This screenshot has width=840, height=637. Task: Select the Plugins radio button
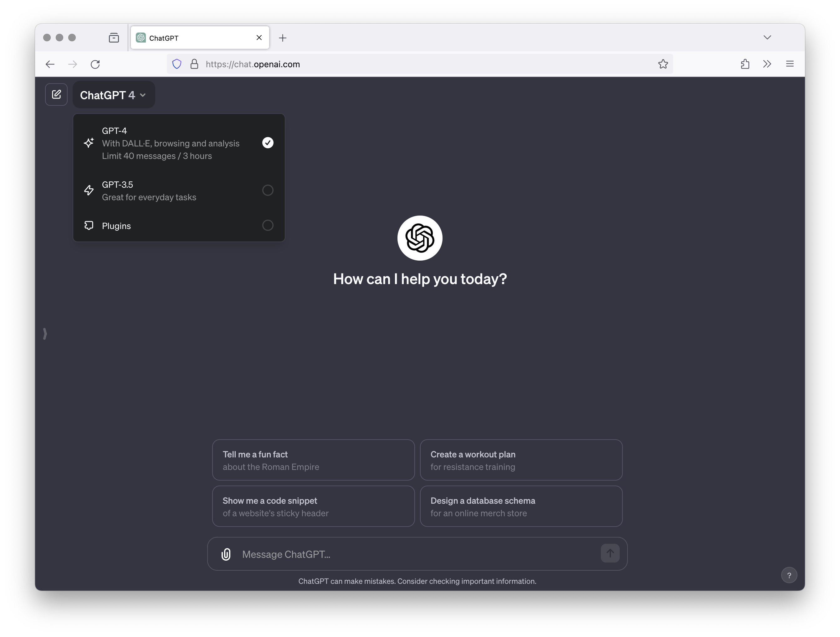268,226
